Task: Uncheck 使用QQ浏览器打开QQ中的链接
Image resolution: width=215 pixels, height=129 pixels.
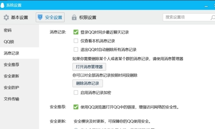Action: coord(76,107)
